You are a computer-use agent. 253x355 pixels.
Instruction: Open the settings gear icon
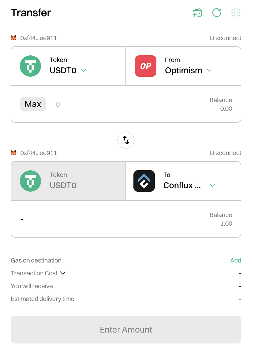[236, 13]
